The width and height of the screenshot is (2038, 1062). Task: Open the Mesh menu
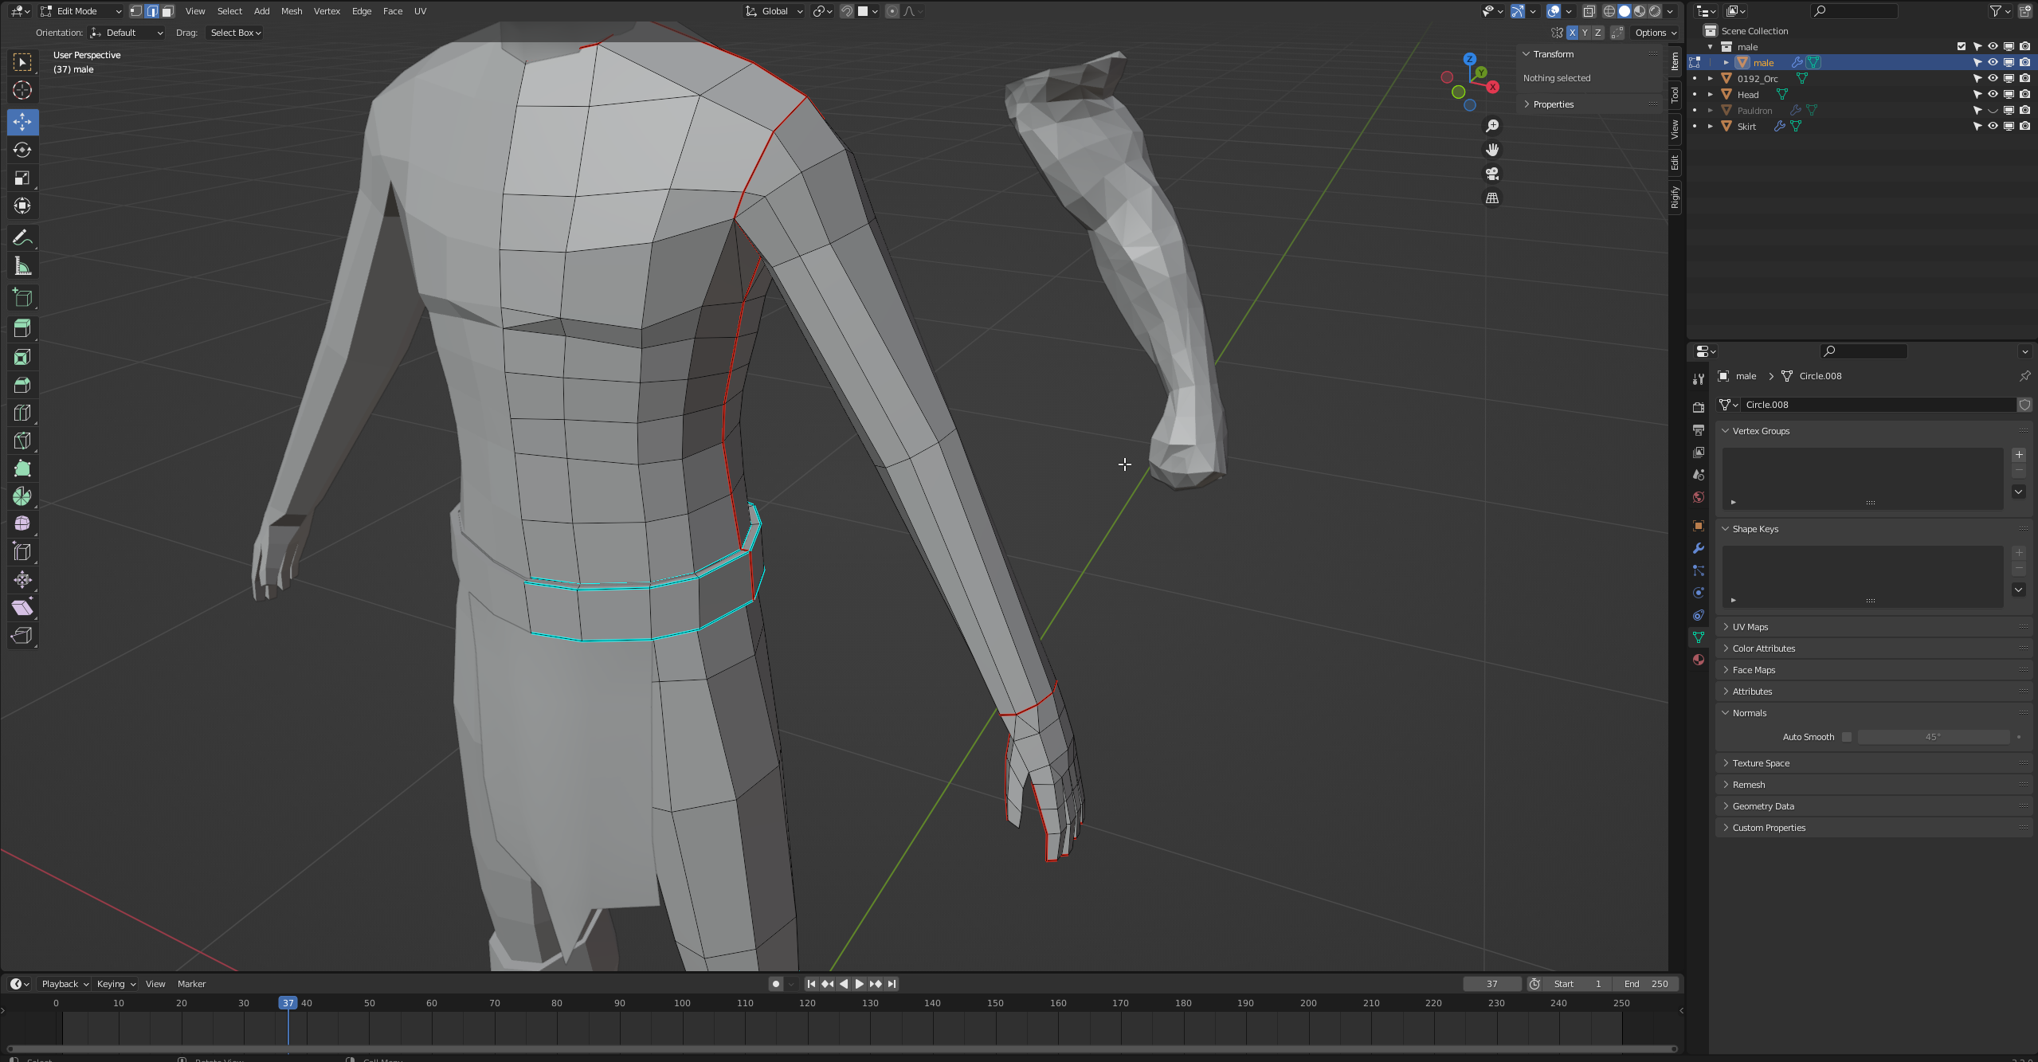[291, 11]
